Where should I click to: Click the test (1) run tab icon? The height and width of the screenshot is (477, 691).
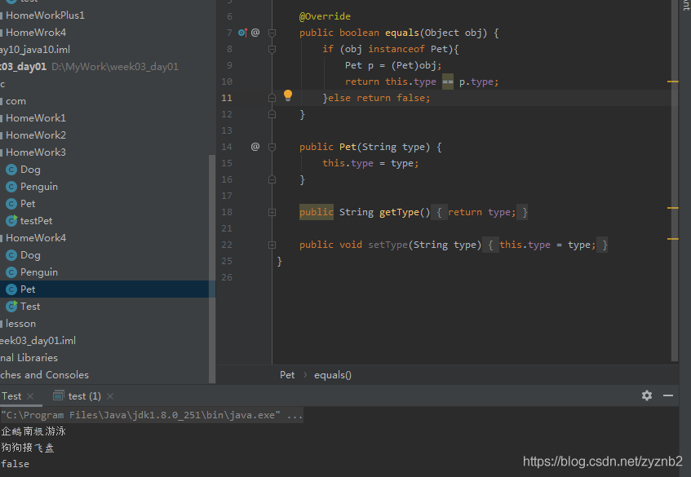click(x=59, y=395)
